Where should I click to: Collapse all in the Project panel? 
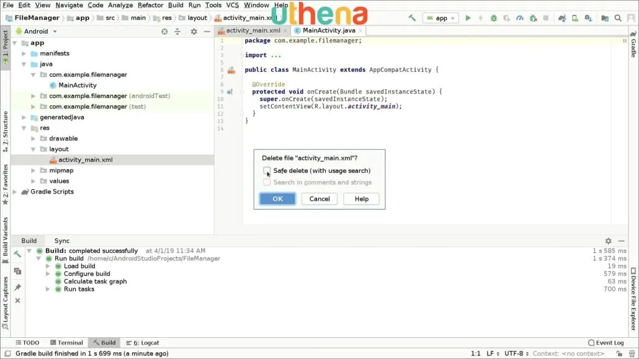click(x=177, y=32)
